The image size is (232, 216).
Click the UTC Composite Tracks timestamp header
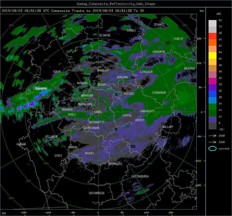pyautogui.click(x=73, y=11)
